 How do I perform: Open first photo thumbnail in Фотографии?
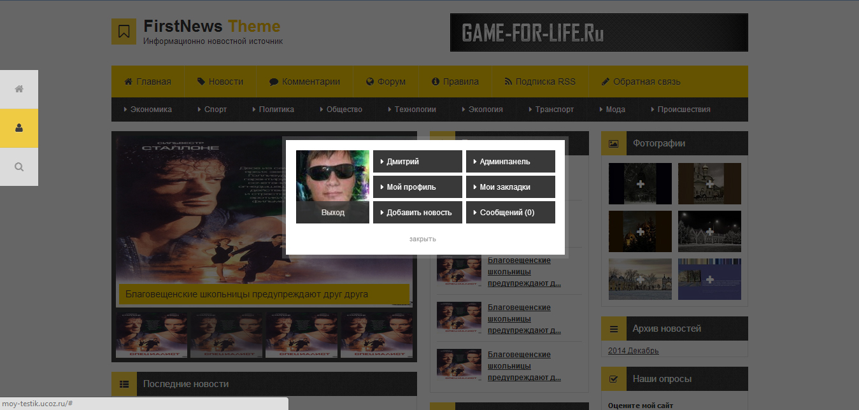tap(640, 183)
